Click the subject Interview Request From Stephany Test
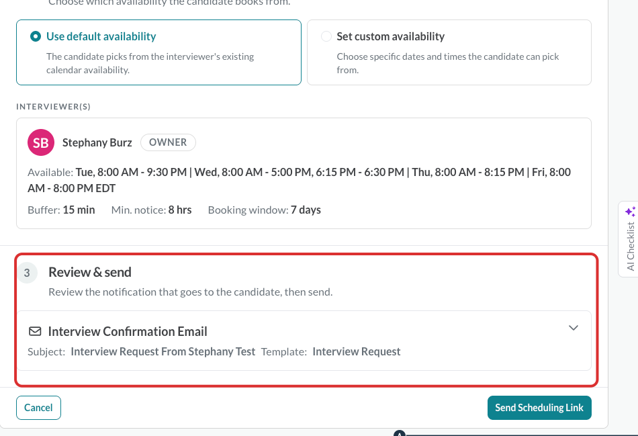 pos(163,351)
